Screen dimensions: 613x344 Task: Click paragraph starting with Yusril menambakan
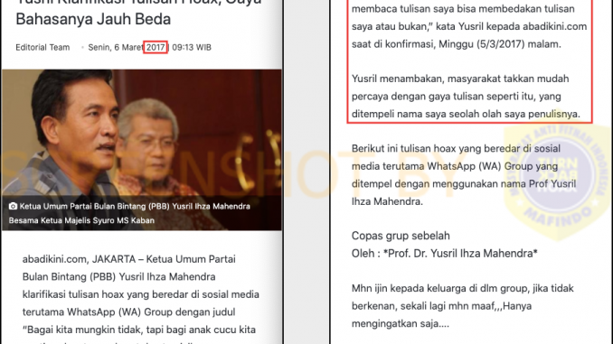466,96
